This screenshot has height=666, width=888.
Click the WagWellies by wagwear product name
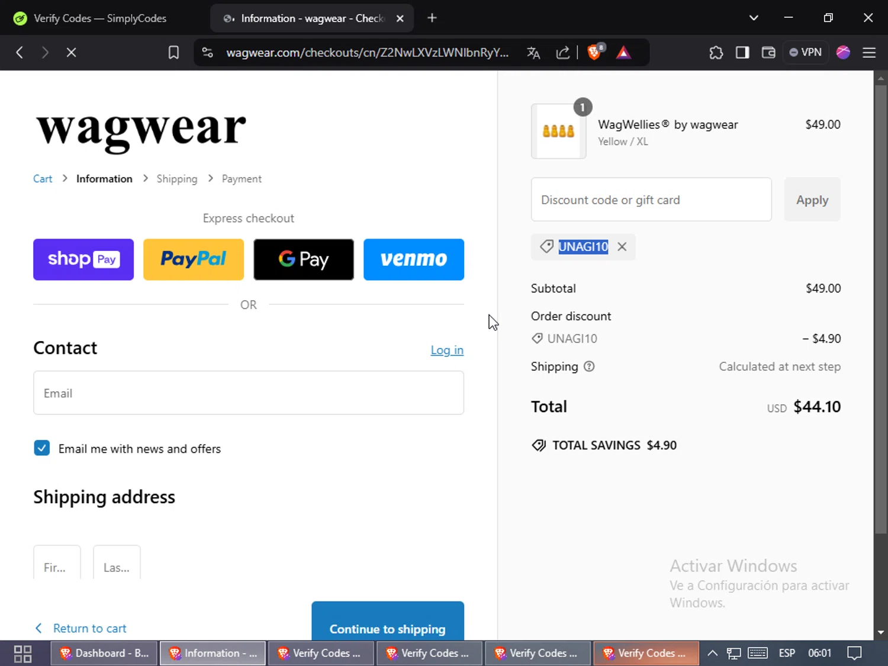(x=668, y=124)
